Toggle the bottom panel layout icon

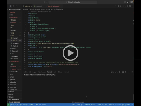[x=127, y=2]
